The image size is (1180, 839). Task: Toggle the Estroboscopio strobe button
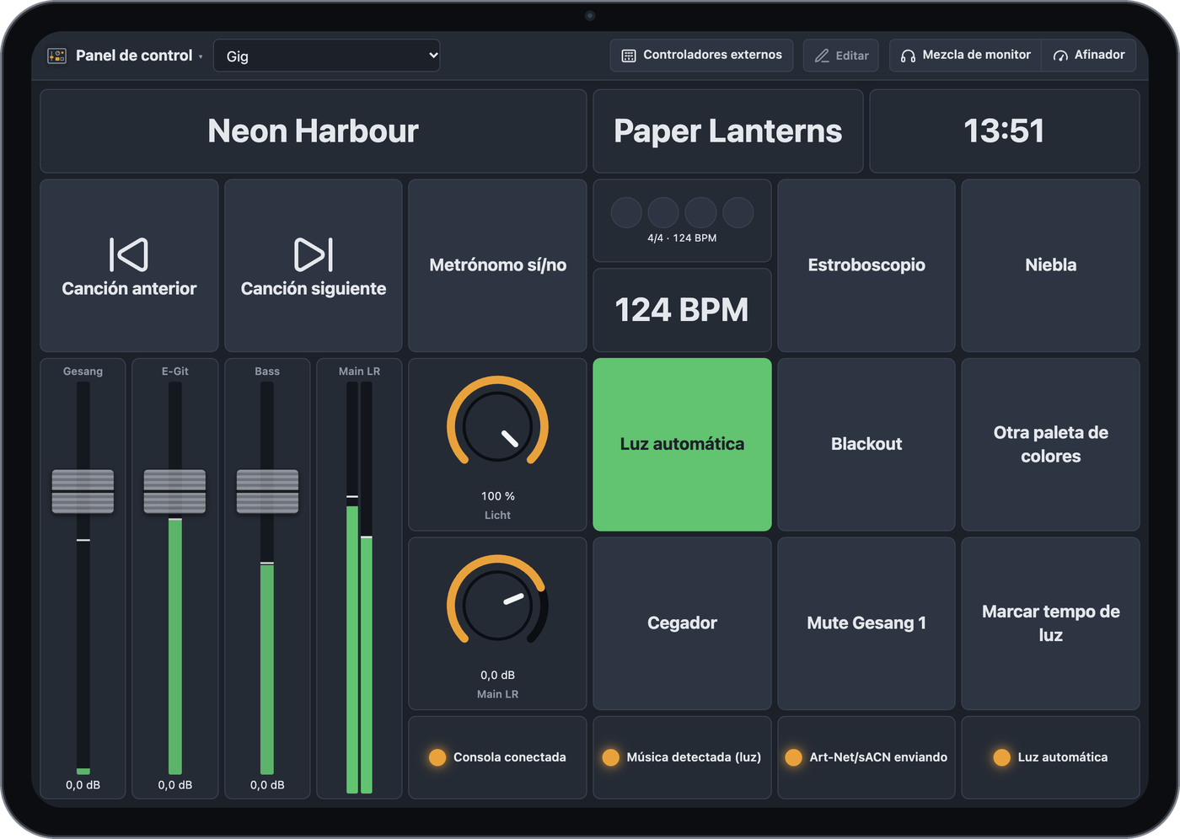pos(866,265)
